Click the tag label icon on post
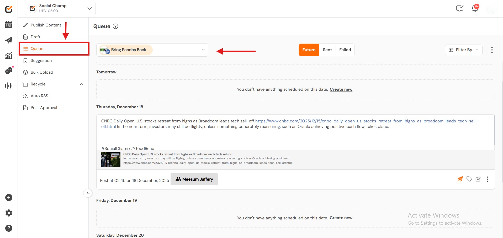Screen dimensions: 503x238 point(469,179)
